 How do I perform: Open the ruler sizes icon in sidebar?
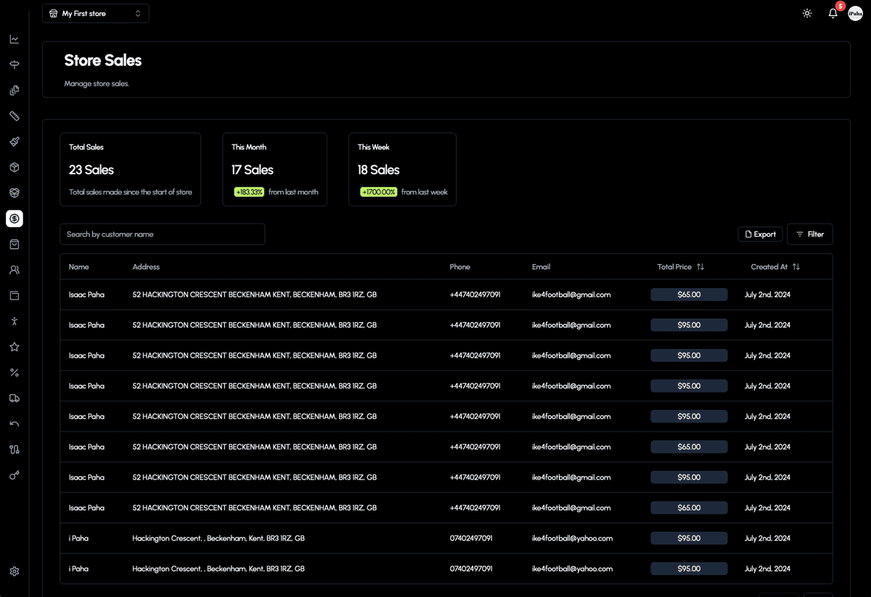15,116
